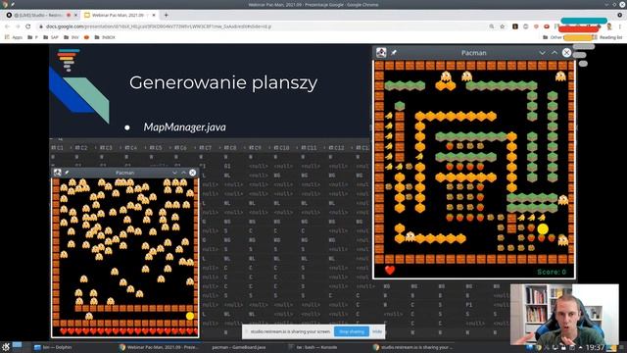Click the red heart life in large Pacman
This screenshot has height=353, width=627.
(x=390, y=271)
